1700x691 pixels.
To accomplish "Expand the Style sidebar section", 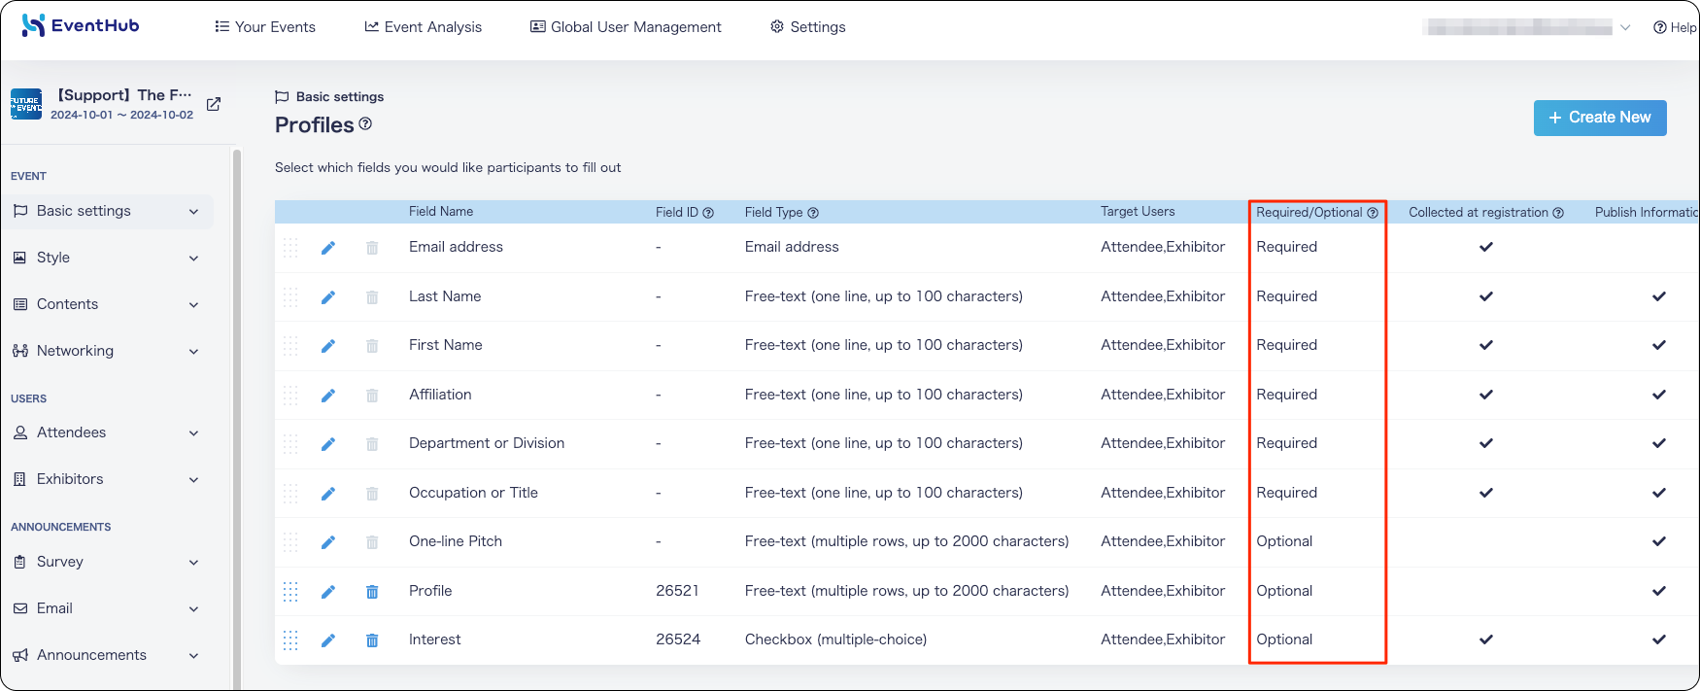I will click(x=107, y=258).
